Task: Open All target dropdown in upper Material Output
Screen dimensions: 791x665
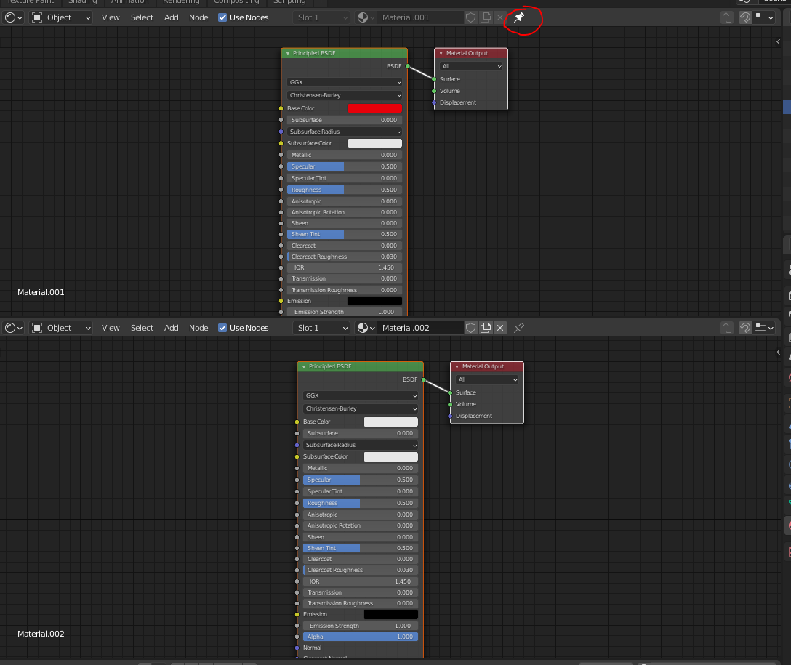Action: coord(471,67)
